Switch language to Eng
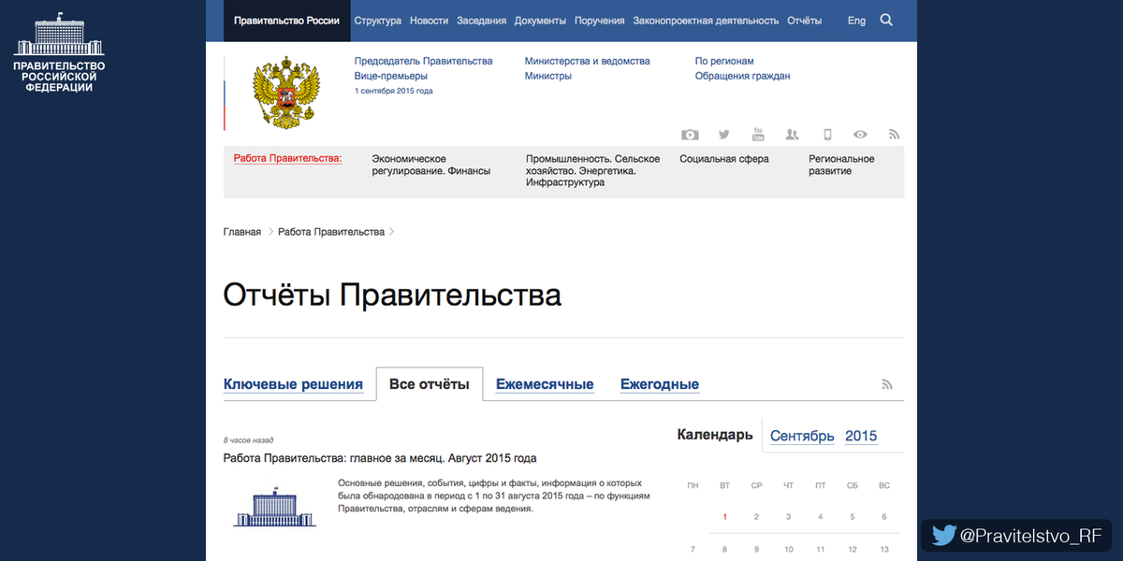1123x561 pixels. tap(856, 21)
